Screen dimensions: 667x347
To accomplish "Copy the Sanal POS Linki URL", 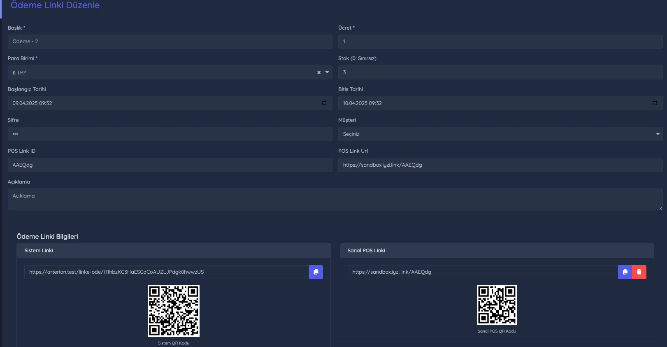I will [625, 272].
